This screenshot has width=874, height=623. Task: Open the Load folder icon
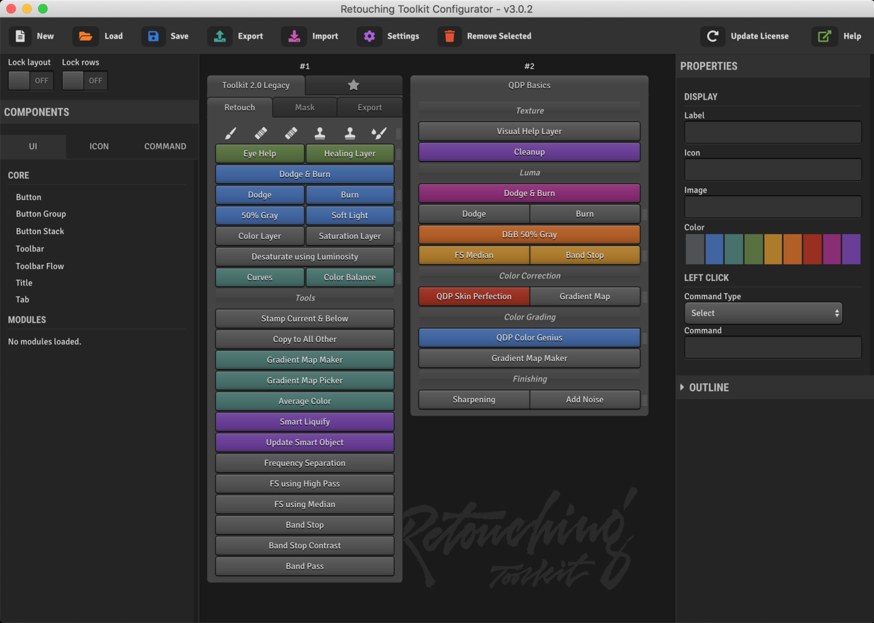85,36
